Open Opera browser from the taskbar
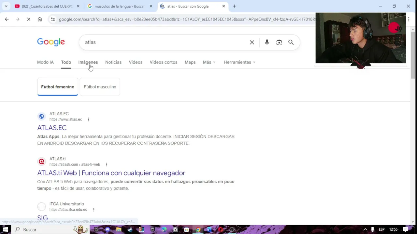Image resolution: width=417 pixels, height=234 pixels. click(x=221, y=229)
